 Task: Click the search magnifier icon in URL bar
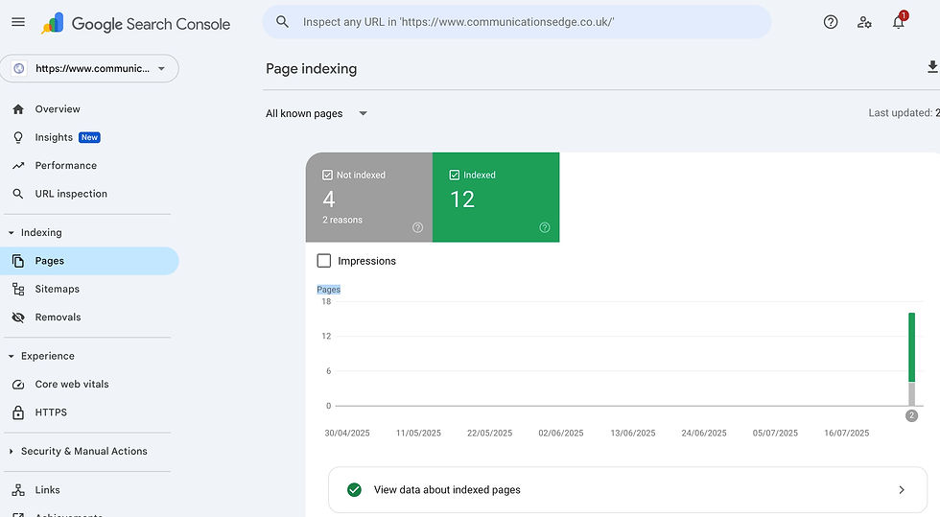pyautogui.click(x=282, y=22)
